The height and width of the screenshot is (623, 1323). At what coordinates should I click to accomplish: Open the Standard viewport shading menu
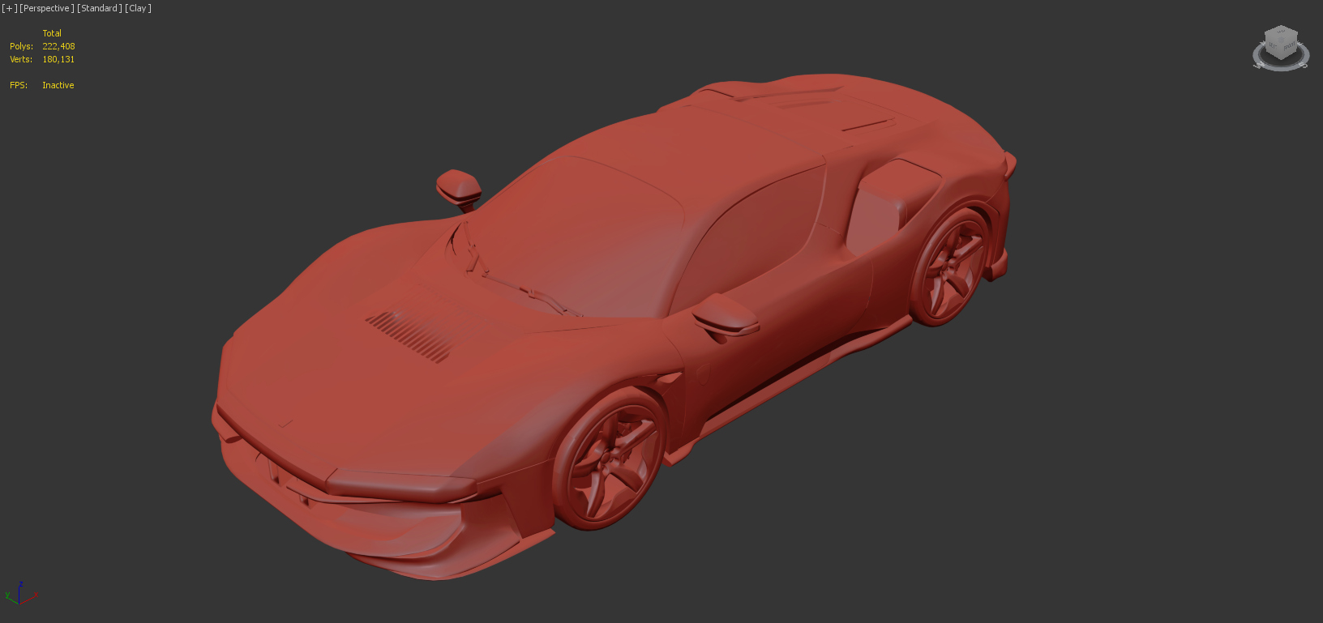pos(100,8)
